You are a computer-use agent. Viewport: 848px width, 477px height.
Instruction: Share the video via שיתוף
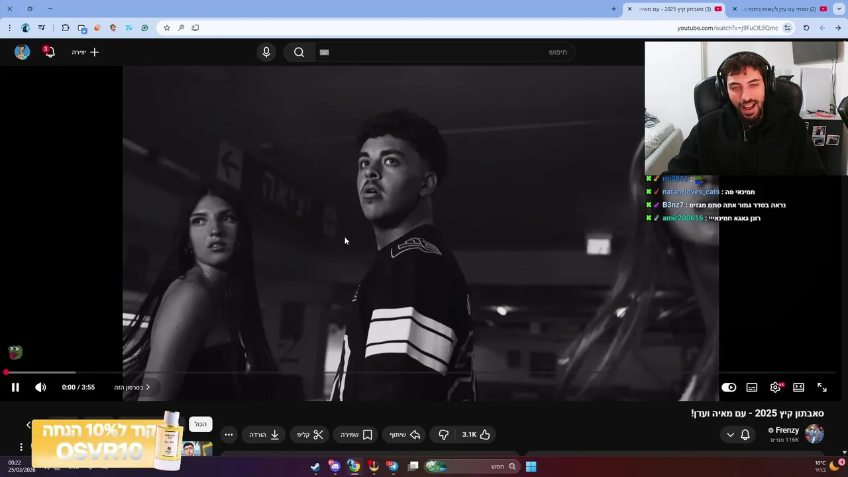click(405, 435)
